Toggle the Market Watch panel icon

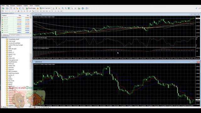pyautogui.click(x=11, y=8)
